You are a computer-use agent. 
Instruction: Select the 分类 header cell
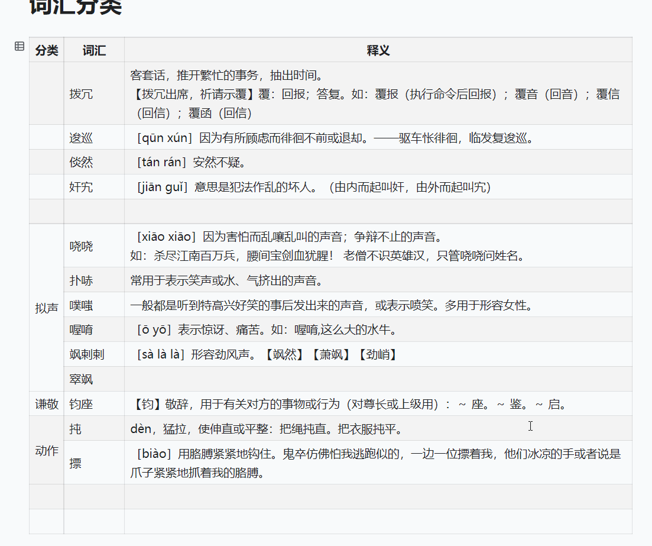[x=46, y=50]
